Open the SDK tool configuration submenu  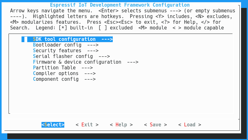click(x=67, y=39)
